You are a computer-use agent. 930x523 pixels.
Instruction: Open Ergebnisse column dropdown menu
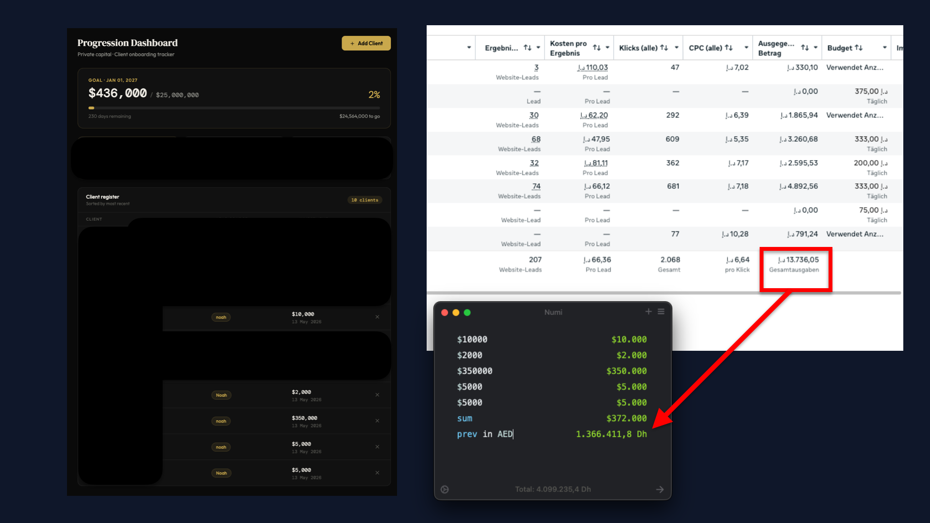pyautogui.click(x=538, y=48)
